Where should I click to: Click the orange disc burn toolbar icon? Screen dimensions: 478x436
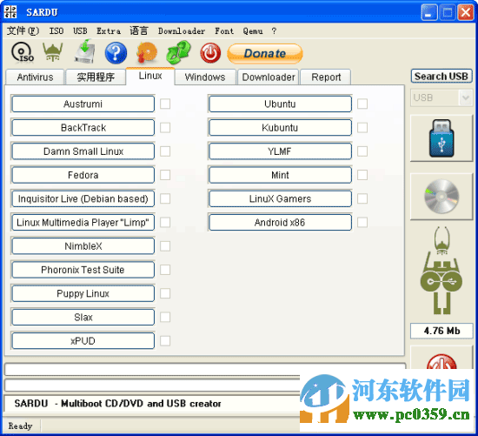[x=147, y=52]
